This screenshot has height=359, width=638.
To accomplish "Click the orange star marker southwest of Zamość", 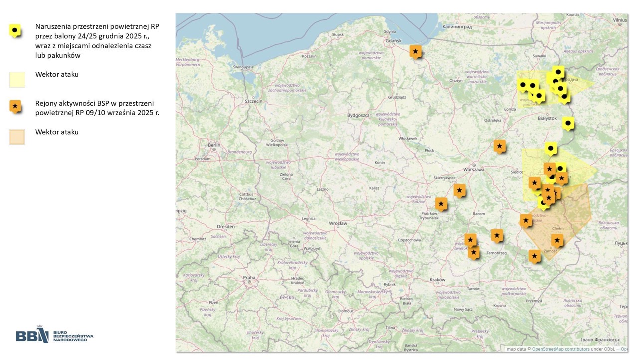I will [534, 256].
